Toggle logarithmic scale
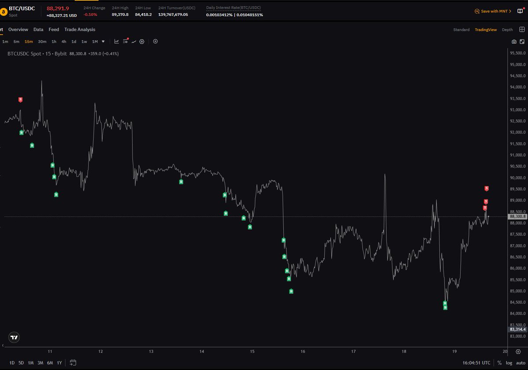The height and width of the screenshot is (370, 528). click(x=509, y=363)
